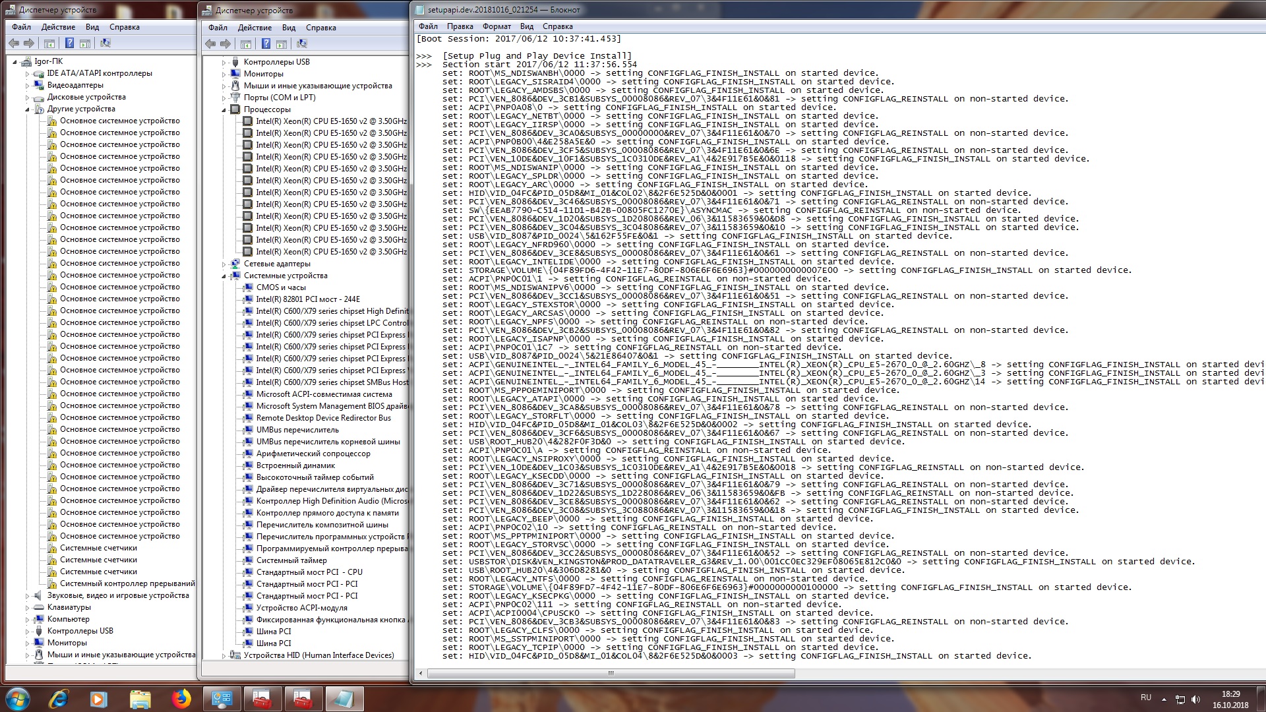Screen dimensions: 1266x712
Task: Open Firefox from the taskbar
Action: point(181,699)
